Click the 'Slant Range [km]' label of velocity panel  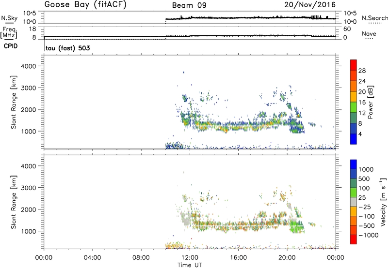pos(14,202)
